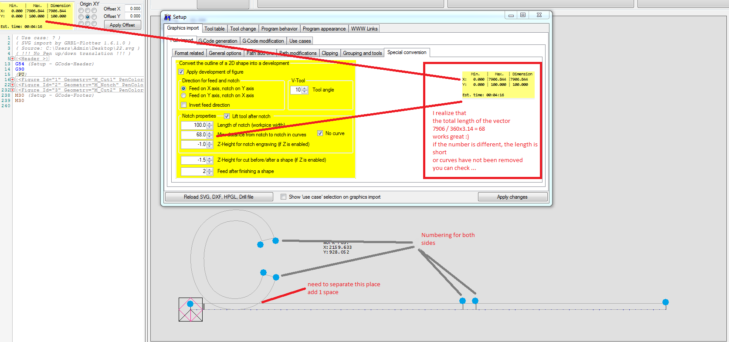
Task: Restore the Setup dialog window size
Action: [x=523, y=15]
